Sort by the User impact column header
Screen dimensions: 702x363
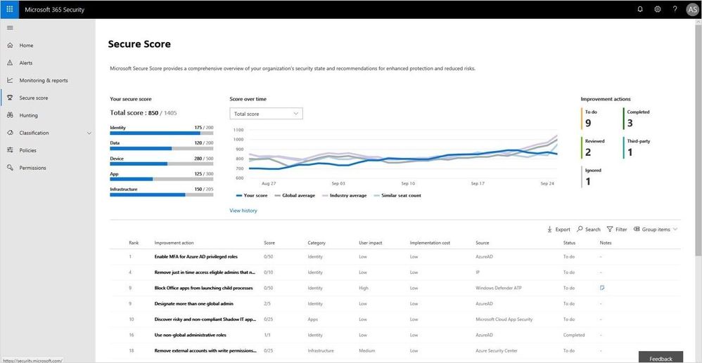(x=370, y=243)
